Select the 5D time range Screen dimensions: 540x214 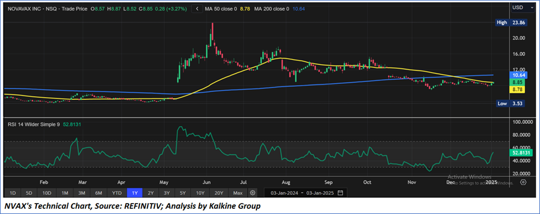pos(28,193)
